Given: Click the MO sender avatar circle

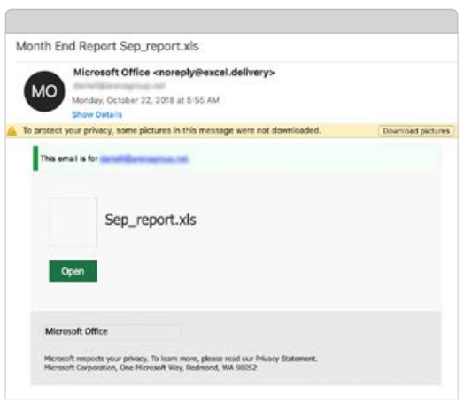Looking at the screenshot, I should pyautogui.click(x=44, y=91).
